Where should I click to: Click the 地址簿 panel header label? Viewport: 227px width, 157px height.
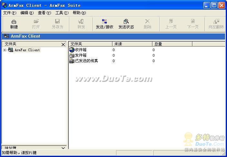point(10,148)
